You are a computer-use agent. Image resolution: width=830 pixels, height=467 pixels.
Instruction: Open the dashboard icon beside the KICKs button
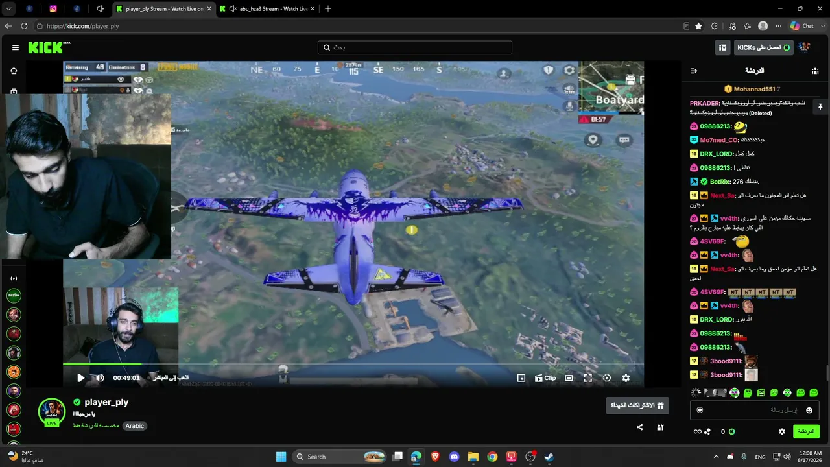click(x=722, y=47)
